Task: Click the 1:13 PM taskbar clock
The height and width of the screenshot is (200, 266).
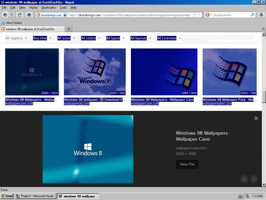Action: click(257, 196)
